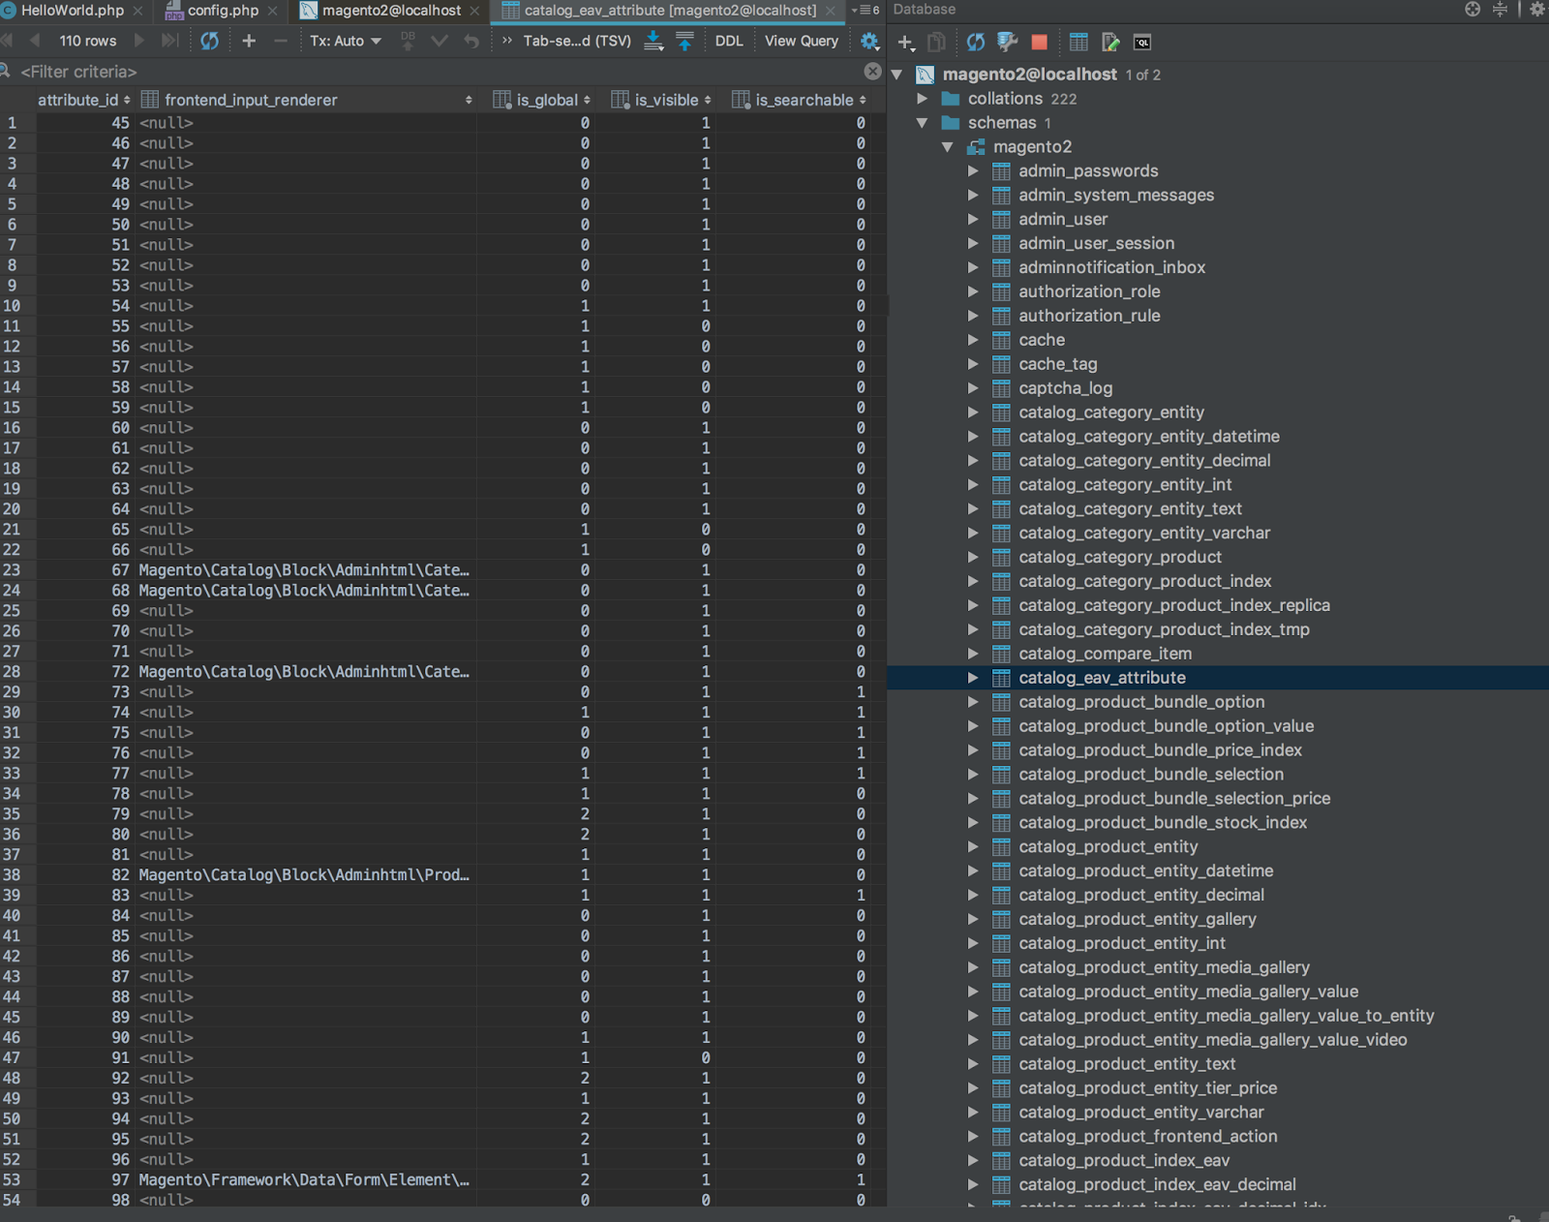Screen dimensions: 1549x1222
Task: Jump to the last page of rows
Action: coord(169,41)
